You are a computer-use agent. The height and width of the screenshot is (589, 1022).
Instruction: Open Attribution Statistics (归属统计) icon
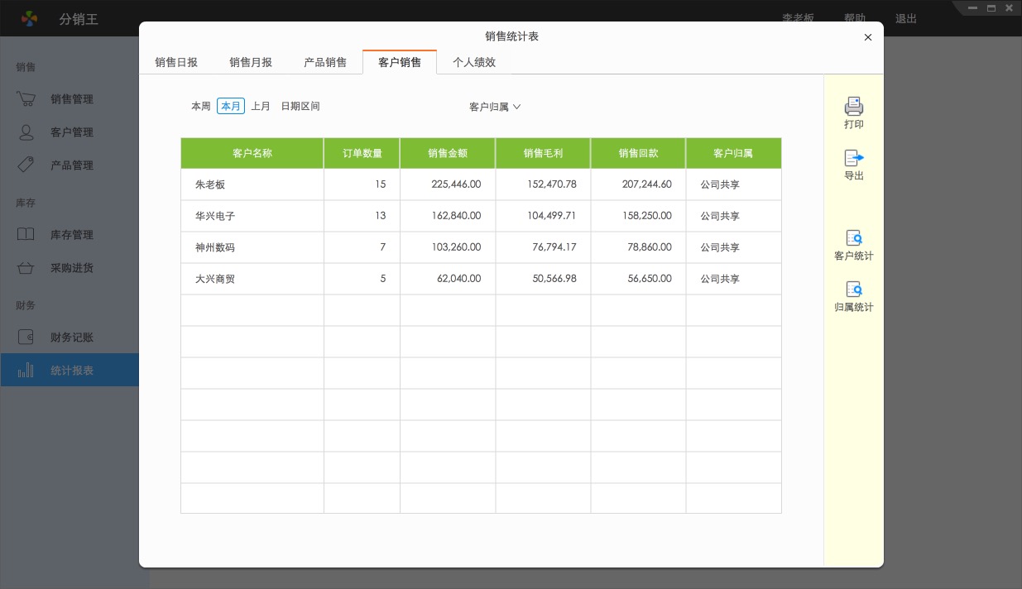[x=853, y=290]
